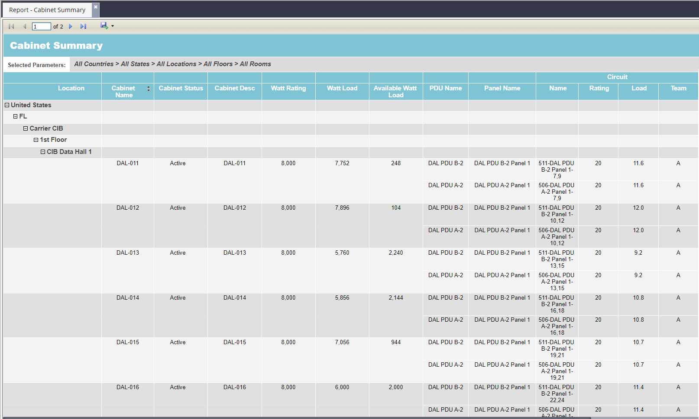This screenshot has width=699, height=419.
Task: Click the Cabinet Status column header
Action: [181, 88]
